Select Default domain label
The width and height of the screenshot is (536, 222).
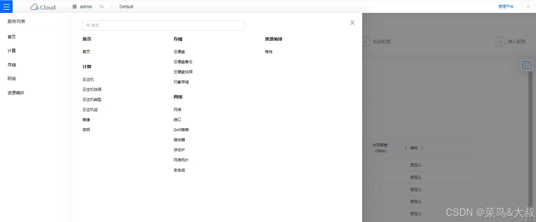tap(126, 7)
